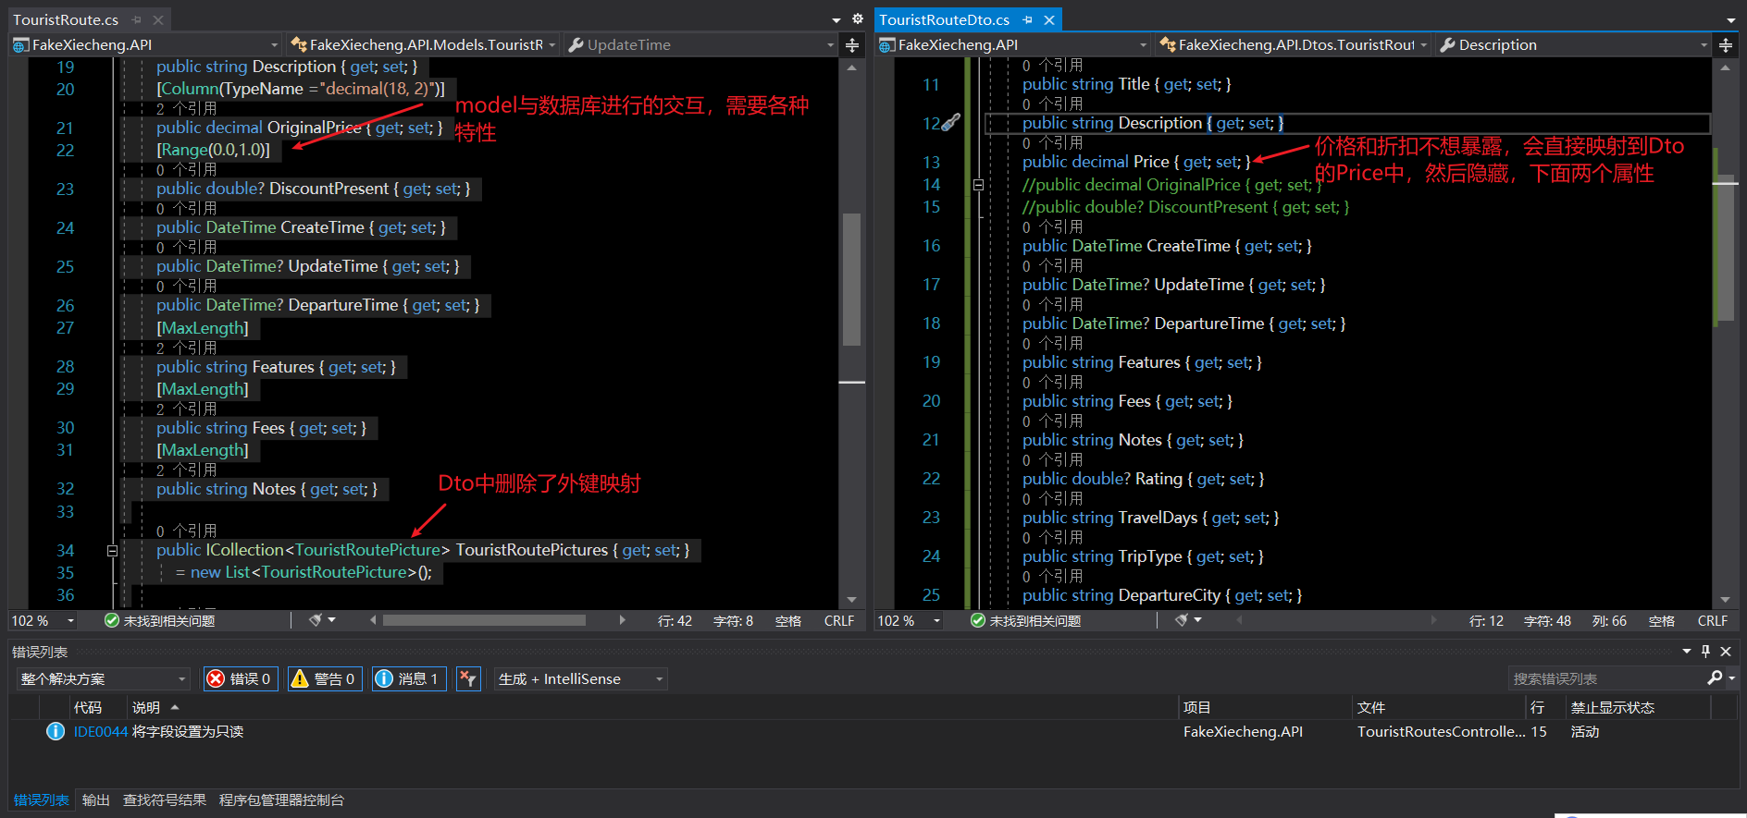Click left status 行: 42 indicator
The width and height of the screenshot is (1747, 818).
coord(675,621)
